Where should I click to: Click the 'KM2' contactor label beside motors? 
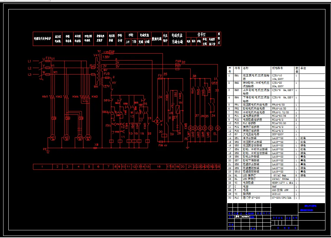[59, 97]
